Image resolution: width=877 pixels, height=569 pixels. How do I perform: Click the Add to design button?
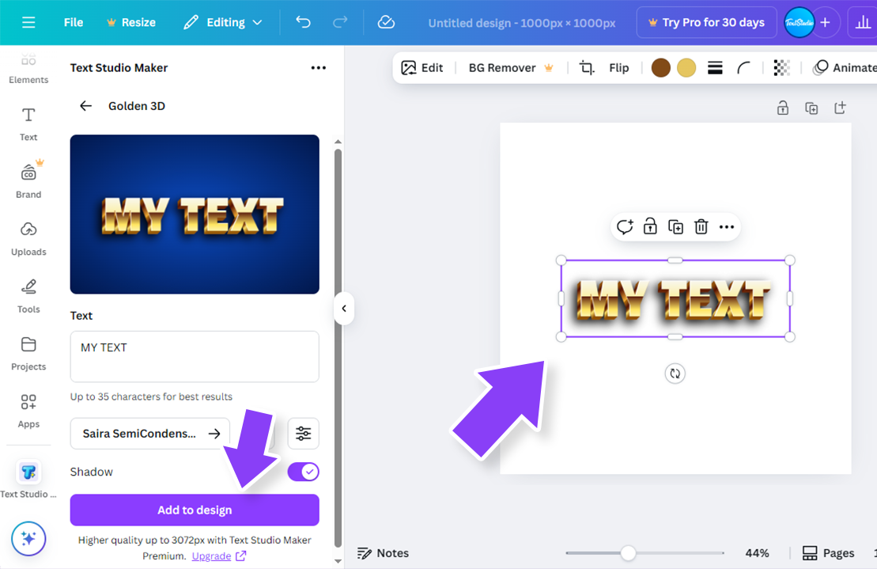tap(194, 510)
